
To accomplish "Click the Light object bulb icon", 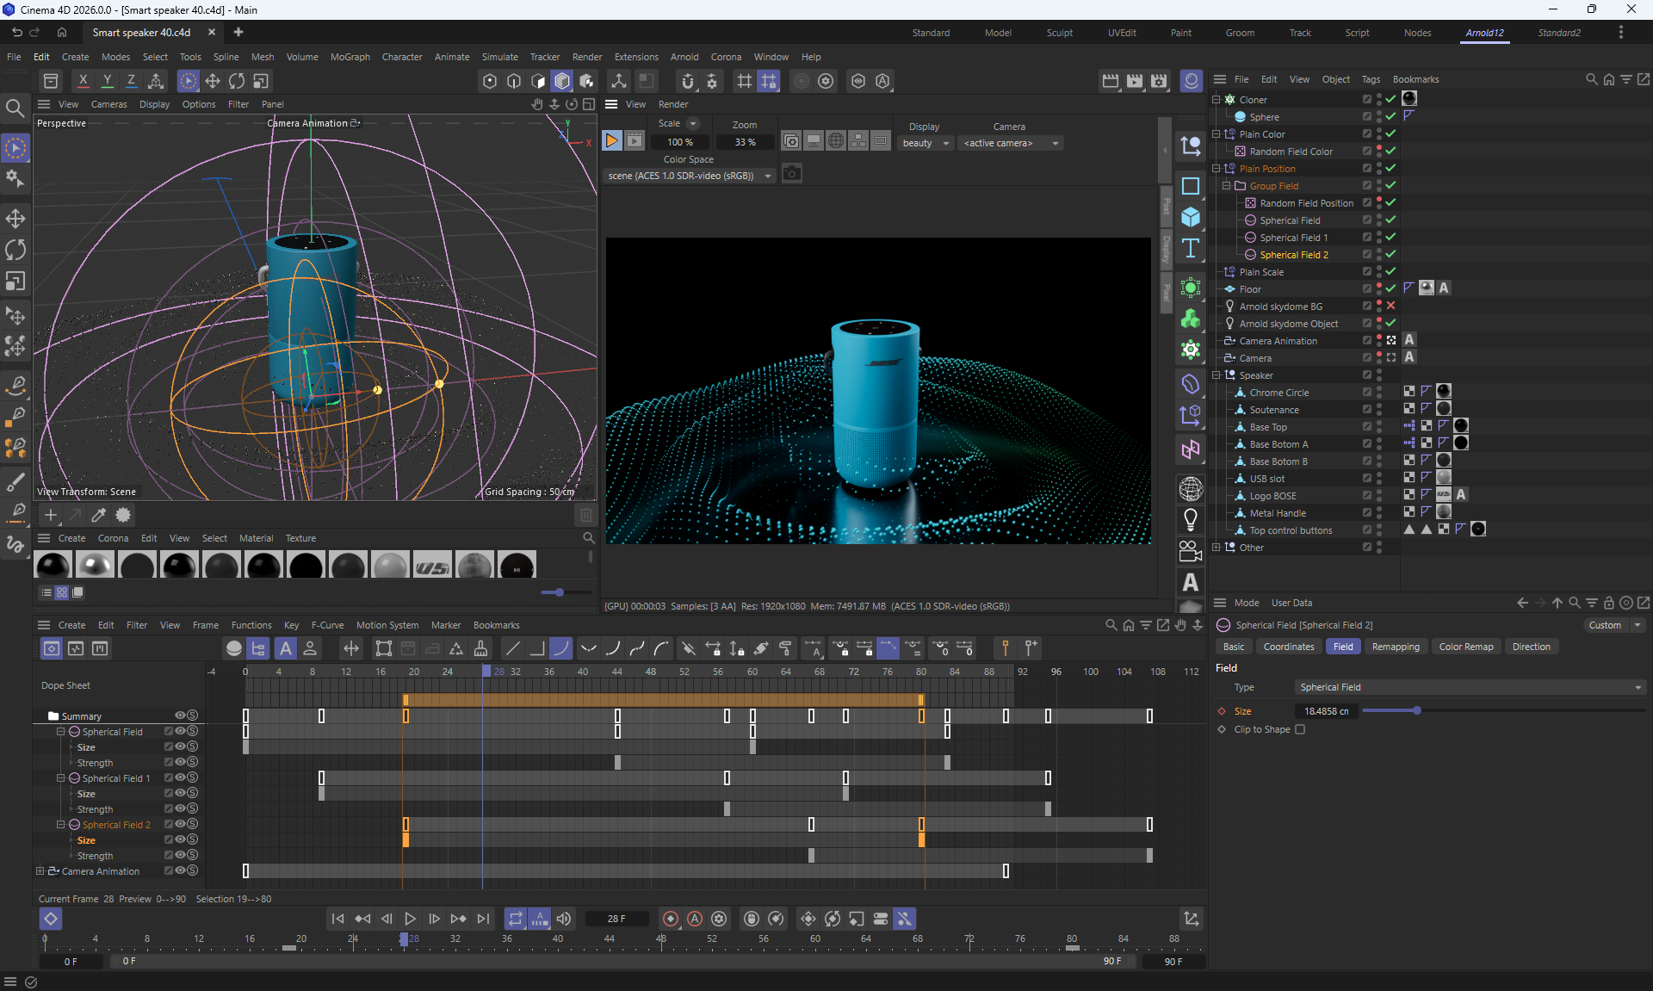I will click(1191, 519).
